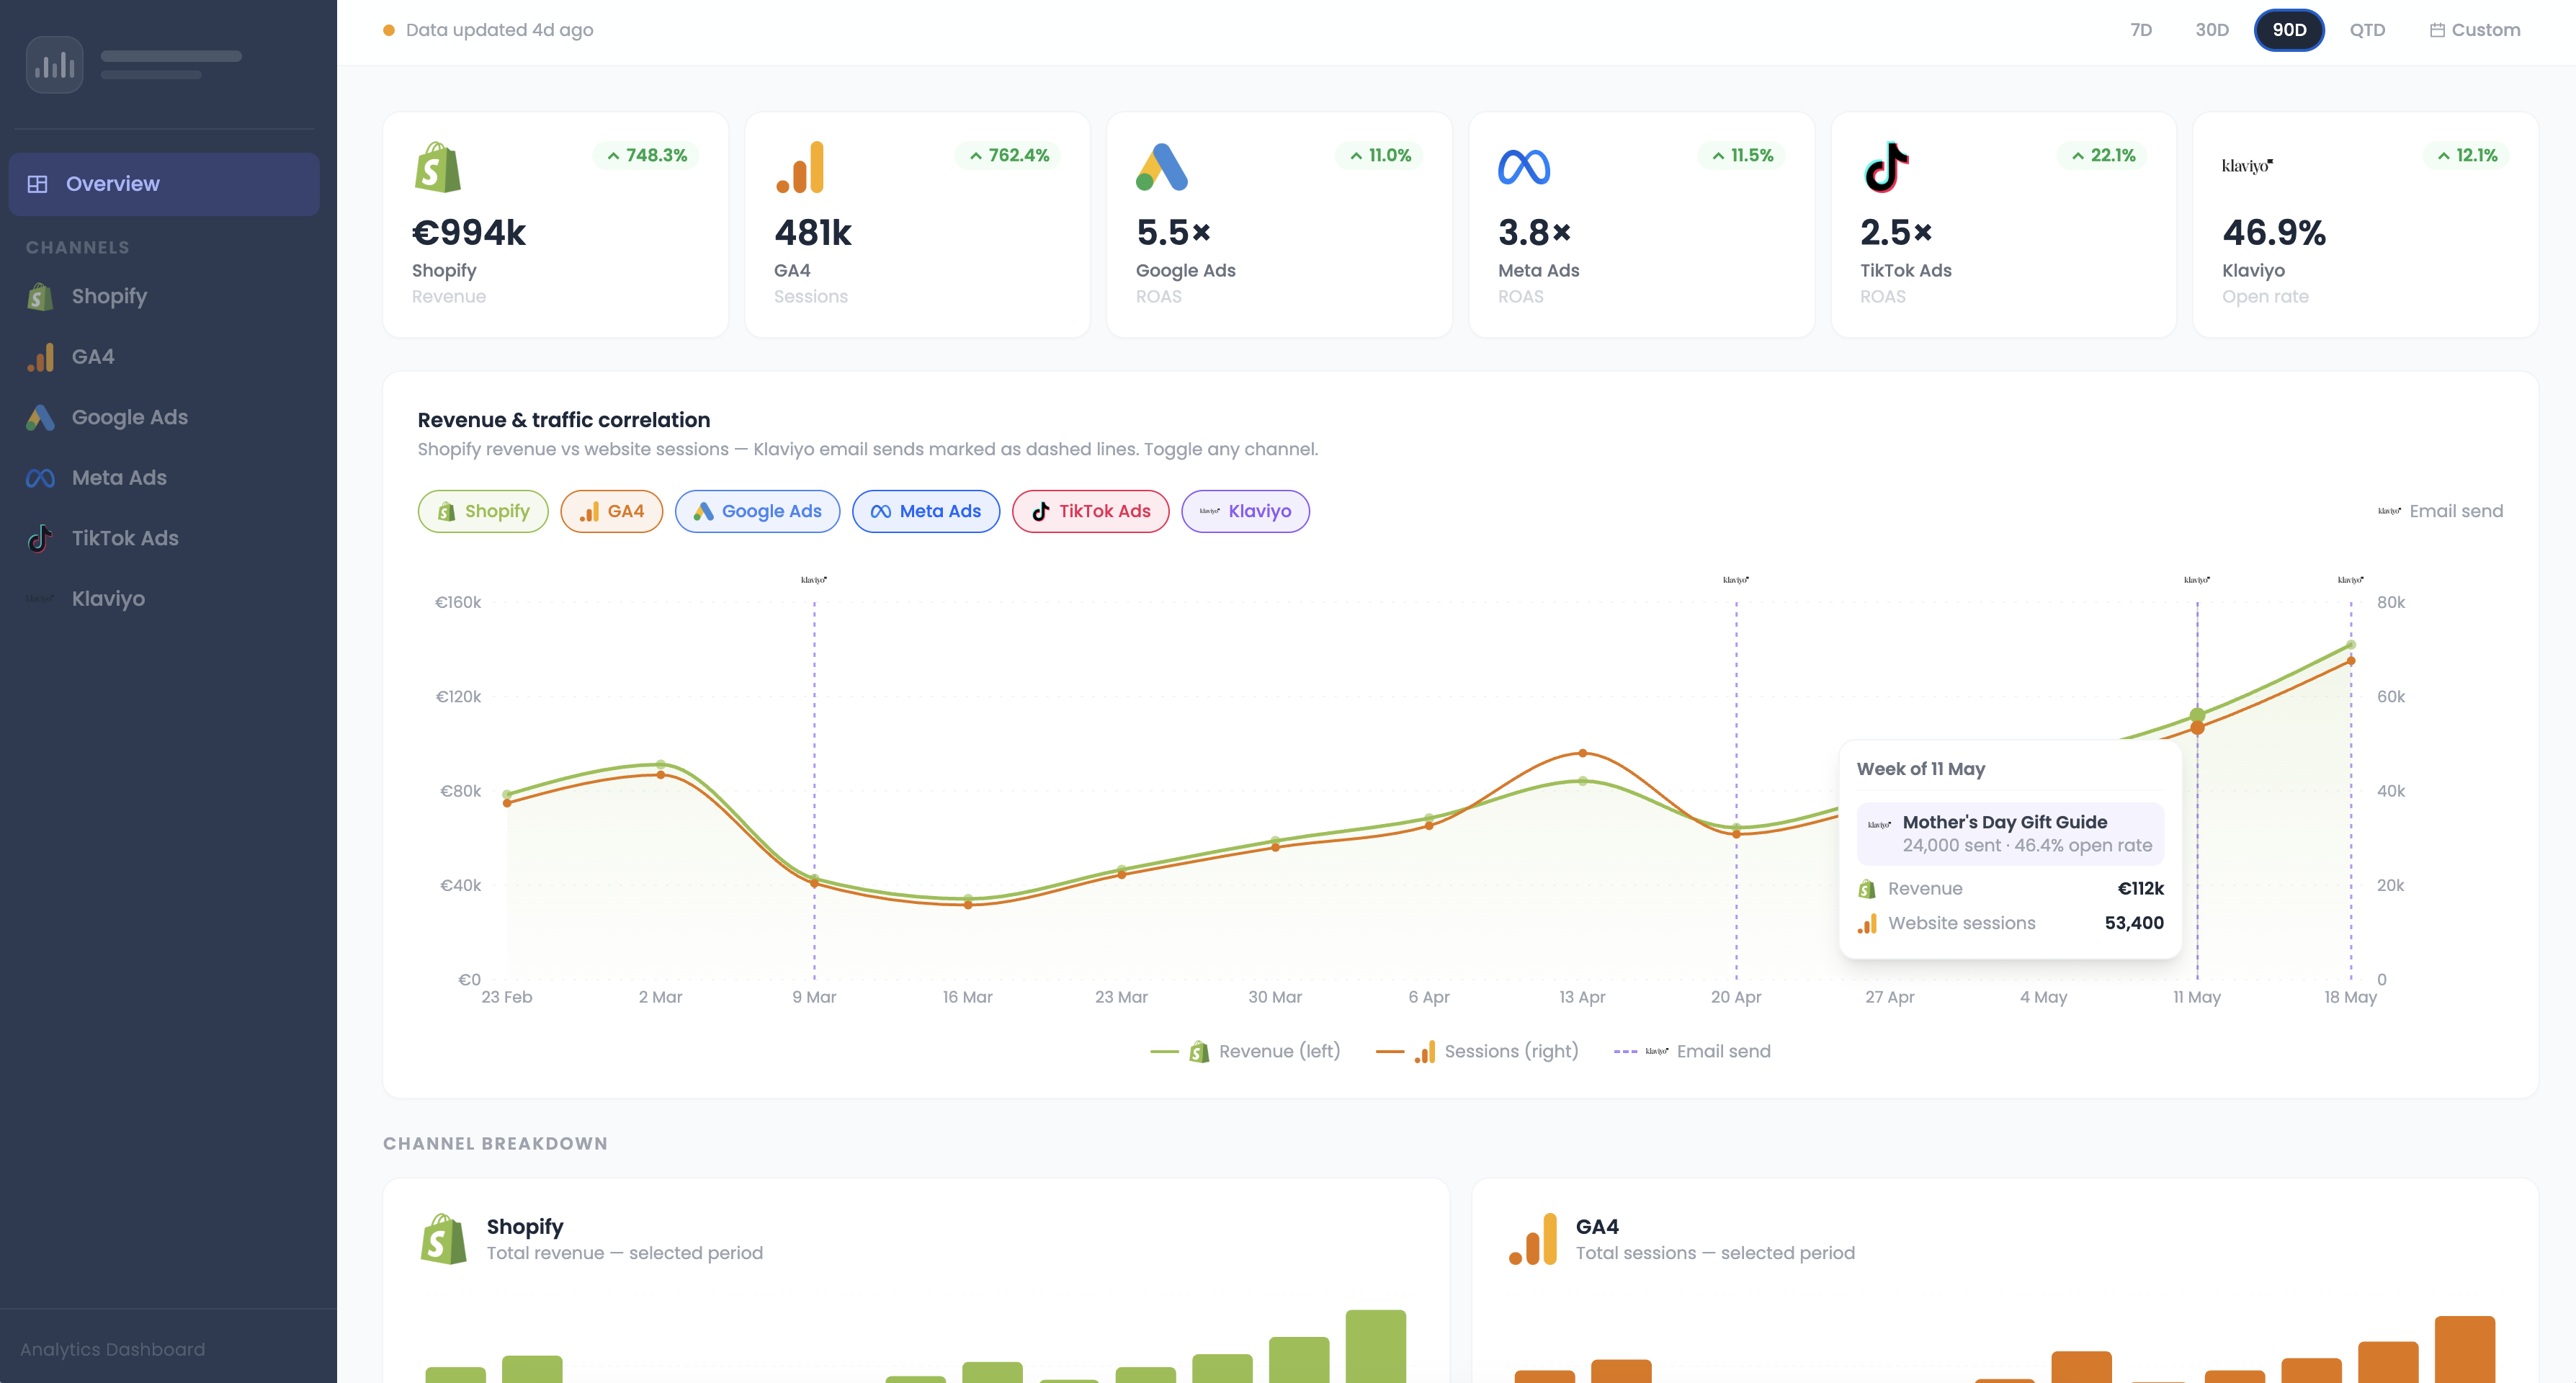
Task: Toggle the Meta Ads channel chip
Action: (x=926, y=511)
